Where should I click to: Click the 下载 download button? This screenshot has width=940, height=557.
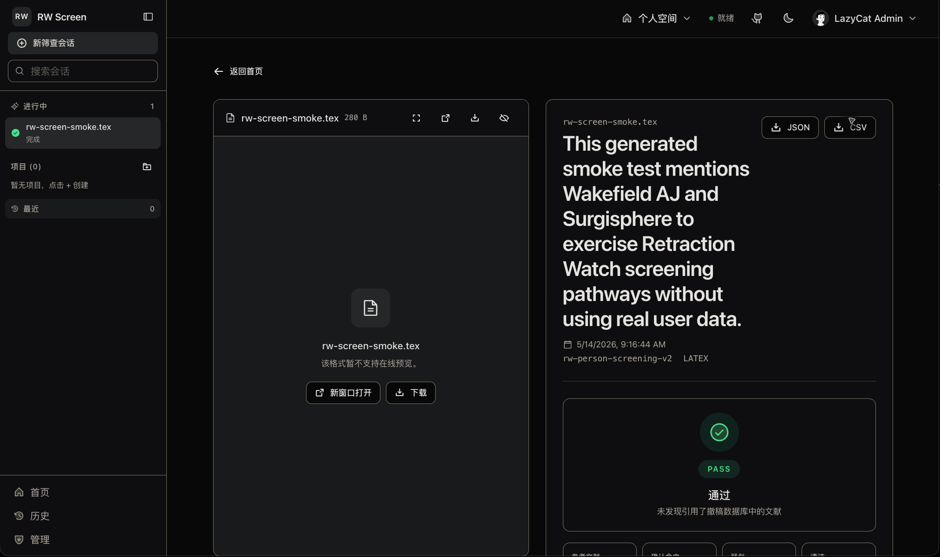coord(411,393)
